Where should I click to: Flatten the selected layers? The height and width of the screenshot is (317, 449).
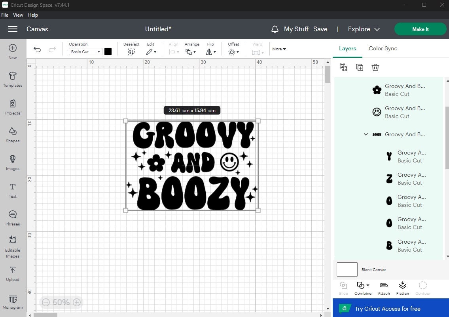pos(402,288)
